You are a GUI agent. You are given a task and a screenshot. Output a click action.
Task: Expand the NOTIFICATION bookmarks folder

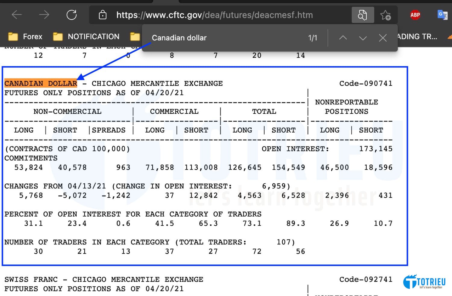tap(86, 37)
